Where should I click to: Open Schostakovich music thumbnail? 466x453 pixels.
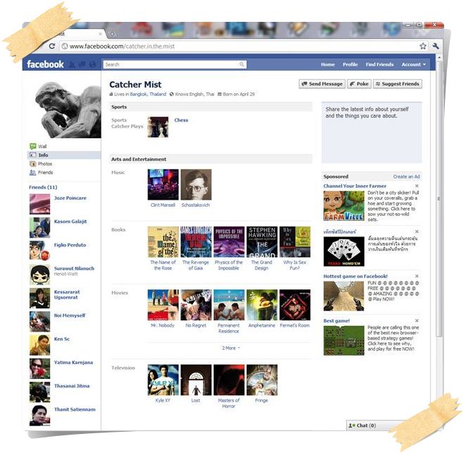[x=196, y=185]
